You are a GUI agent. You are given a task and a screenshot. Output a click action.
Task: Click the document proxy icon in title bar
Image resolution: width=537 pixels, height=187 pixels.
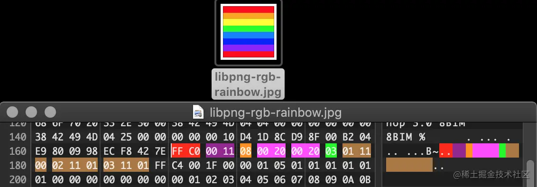(x=199, y=112)
